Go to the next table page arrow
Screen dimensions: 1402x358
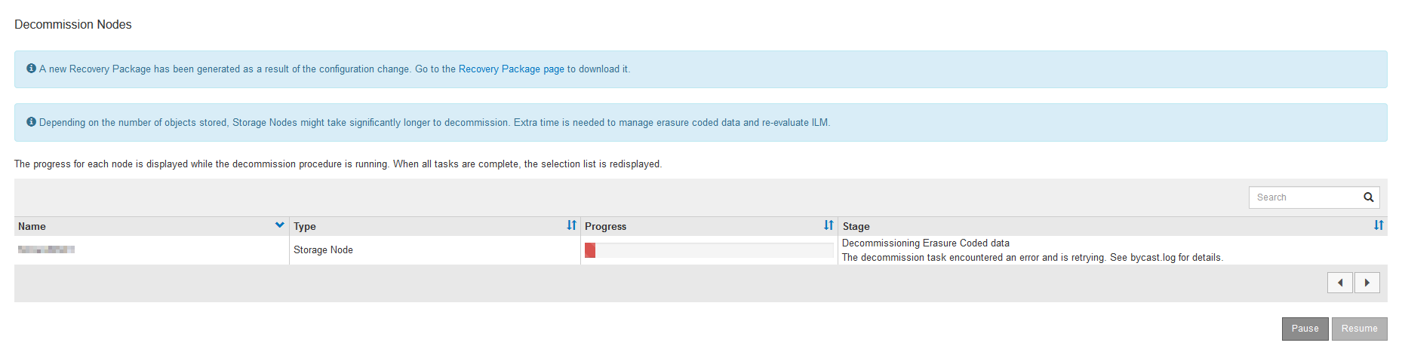(x=1367, y=283)
